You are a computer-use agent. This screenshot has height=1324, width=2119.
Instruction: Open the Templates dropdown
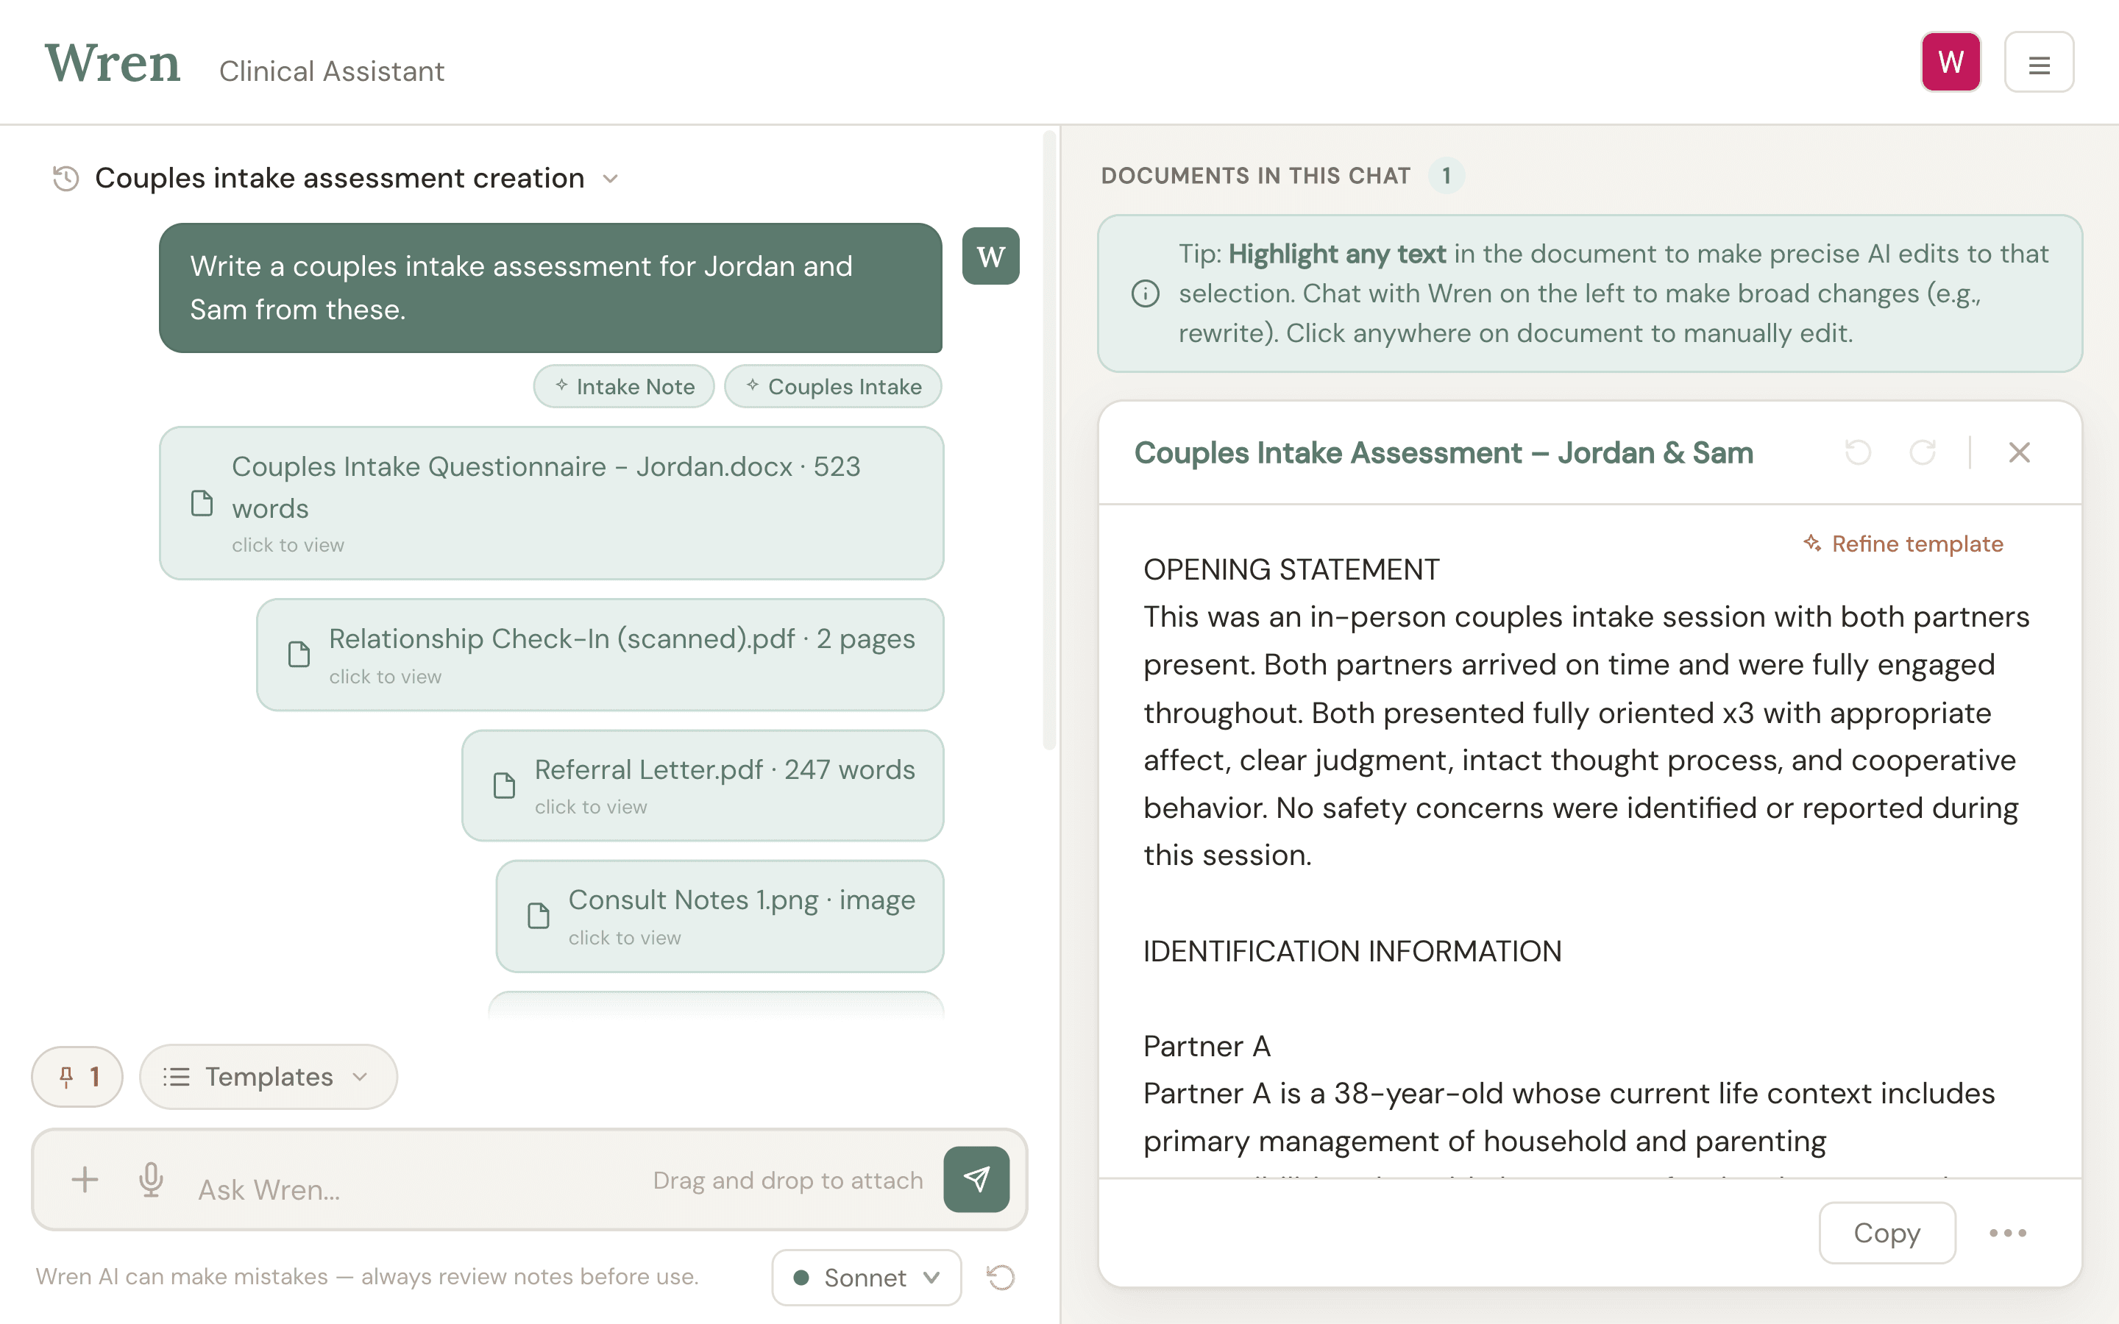coord(268,1076)
